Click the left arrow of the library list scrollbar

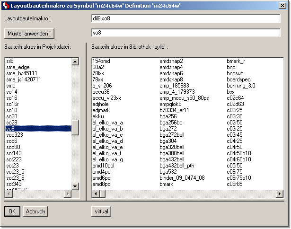[x=96, y=194]
